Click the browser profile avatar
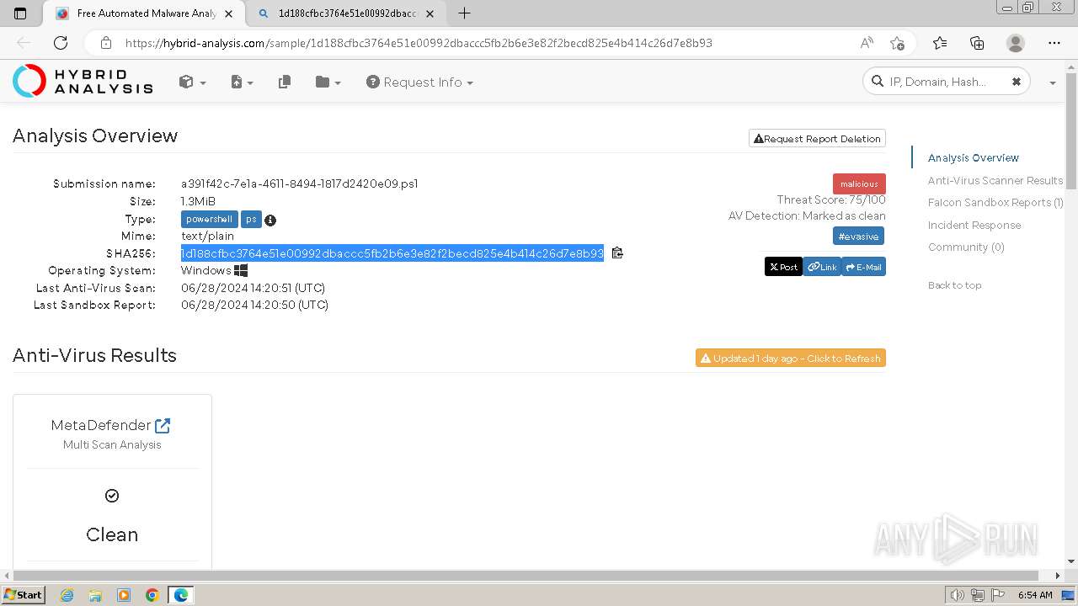Image resolution: width=1078 pixels, height=606 pixels. (x=1016, y=43)
